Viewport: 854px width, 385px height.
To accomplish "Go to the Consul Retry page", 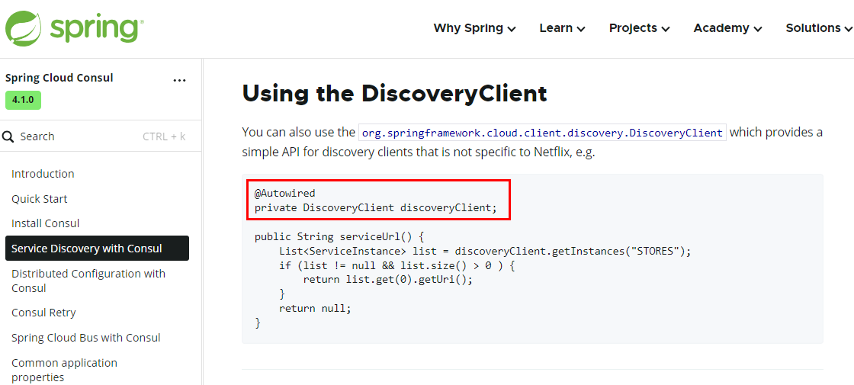I will (x=43, y=313).
